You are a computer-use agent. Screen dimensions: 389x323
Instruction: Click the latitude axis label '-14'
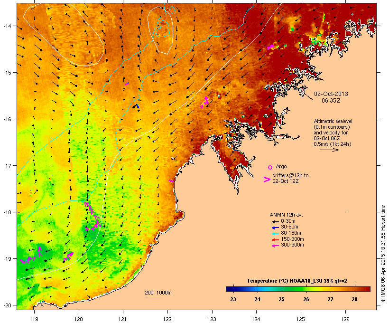tap(7, 26)
